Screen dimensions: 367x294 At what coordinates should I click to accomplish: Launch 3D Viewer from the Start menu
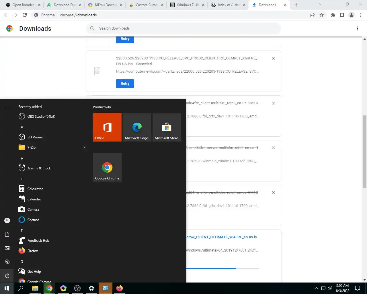point(31,137)
